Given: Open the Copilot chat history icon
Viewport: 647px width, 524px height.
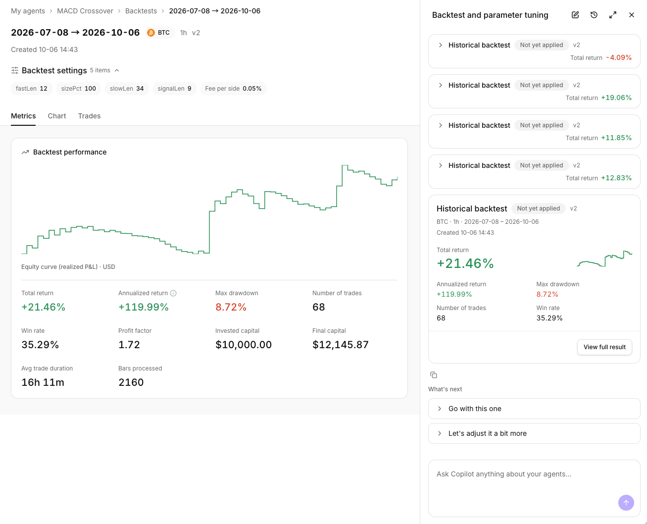Looking at the screenshot, I should point(594,15).
